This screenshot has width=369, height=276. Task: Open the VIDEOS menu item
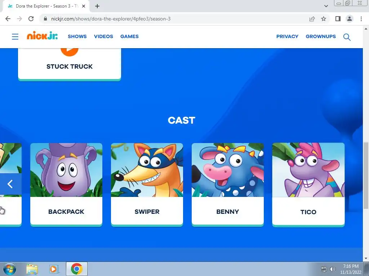click(x=103, y=36)
